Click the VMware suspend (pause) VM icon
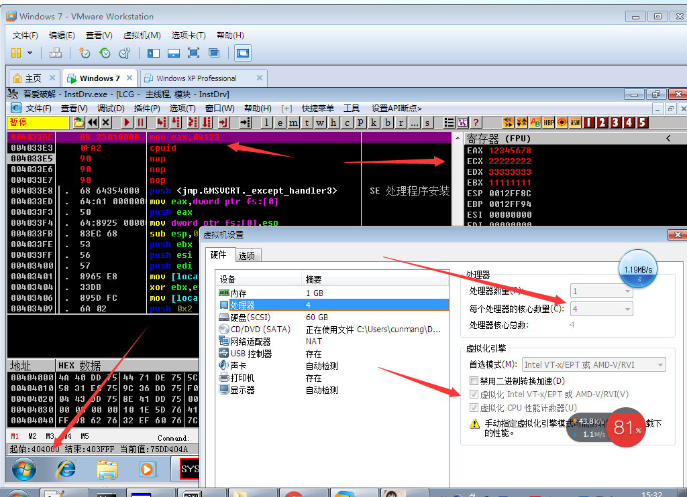Viewport: 687px width, 497px height. click(16, 53)
